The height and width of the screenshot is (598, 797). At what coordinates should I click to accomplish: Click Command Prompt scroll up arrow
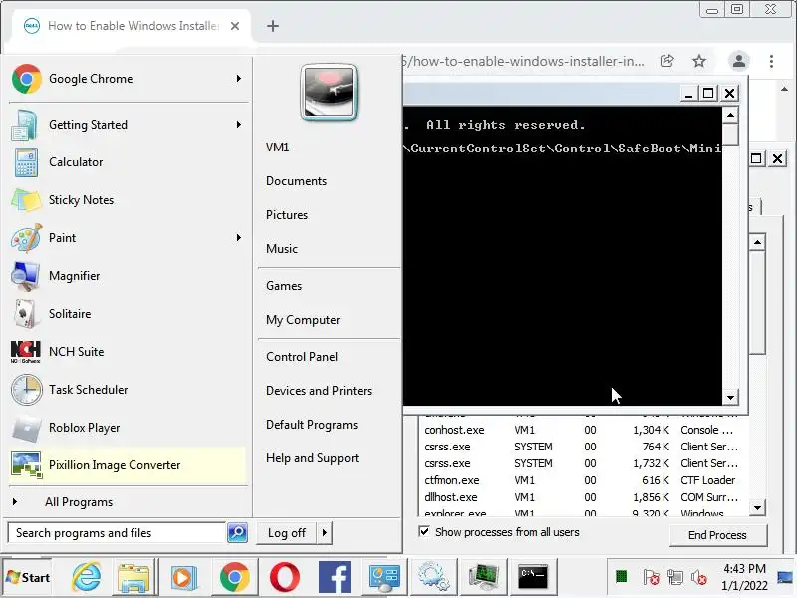[730, 115]
